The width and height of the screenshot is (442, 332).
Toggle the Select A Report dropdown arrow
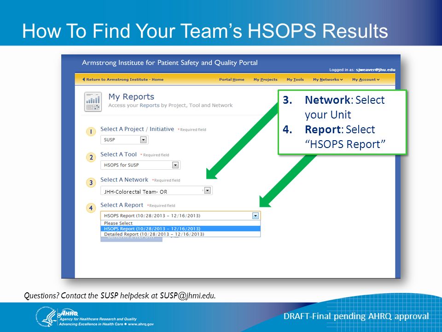[256, 216]
